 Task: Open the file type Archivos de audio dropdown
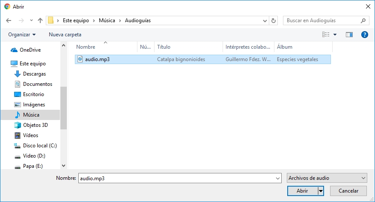pos(327,178)
